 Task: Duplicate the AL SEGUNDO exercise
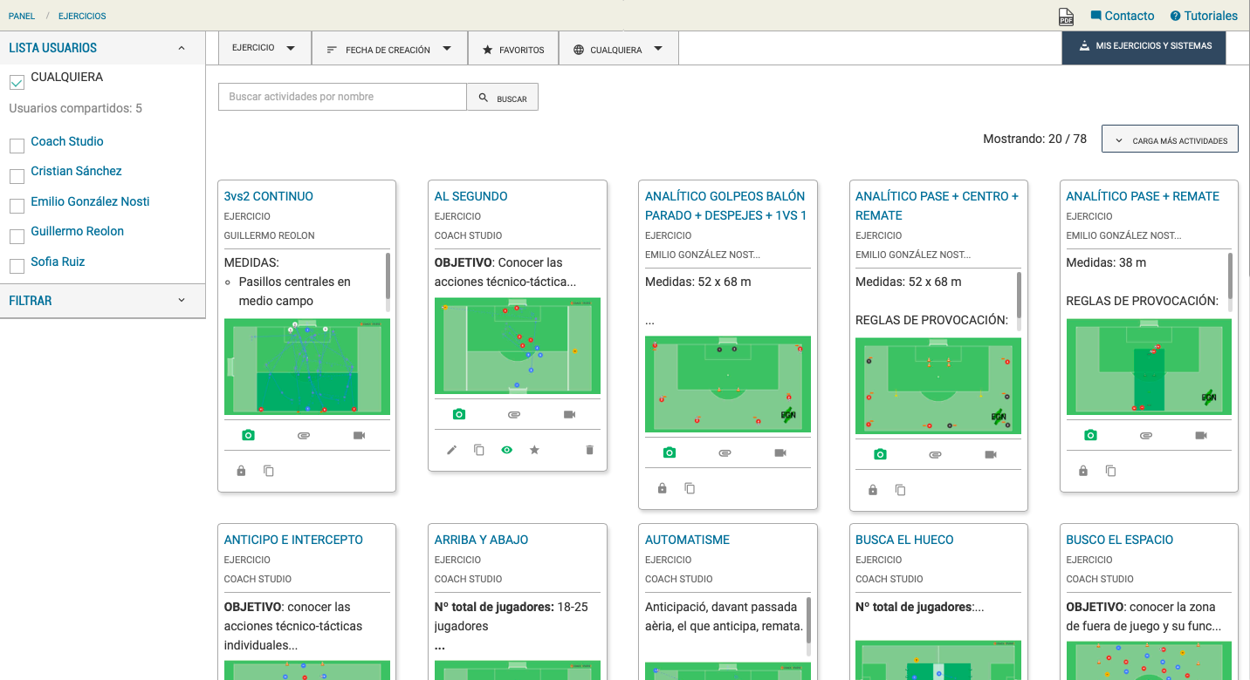click(479, 450)
